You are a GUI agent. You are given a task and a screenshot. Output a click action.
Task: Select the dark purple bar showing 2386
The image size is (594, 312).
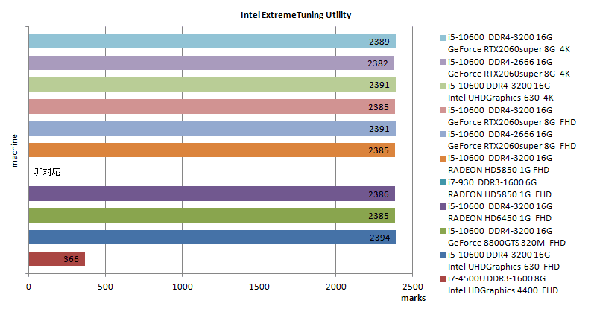point(211,194)
